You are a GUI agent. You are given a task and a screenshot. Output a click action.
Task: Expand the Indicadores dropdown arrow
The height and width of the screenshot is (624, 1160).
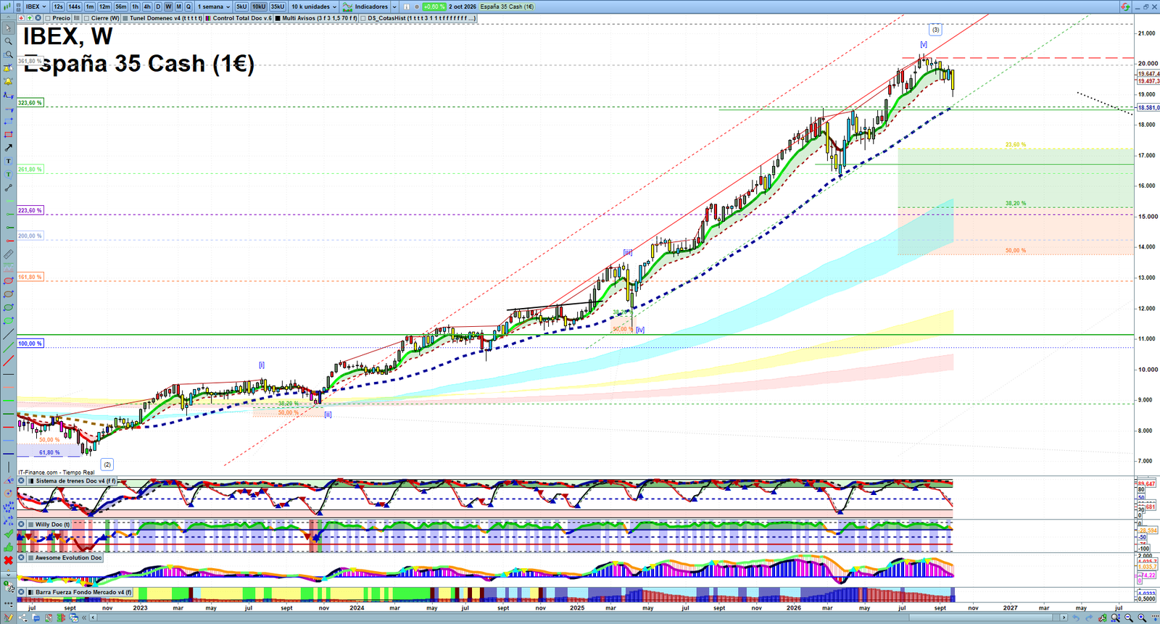pos(394,7)
